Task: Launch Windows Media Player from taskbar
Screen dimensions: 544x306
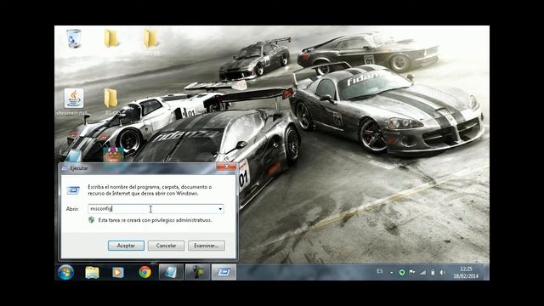Action: (117, 272)
